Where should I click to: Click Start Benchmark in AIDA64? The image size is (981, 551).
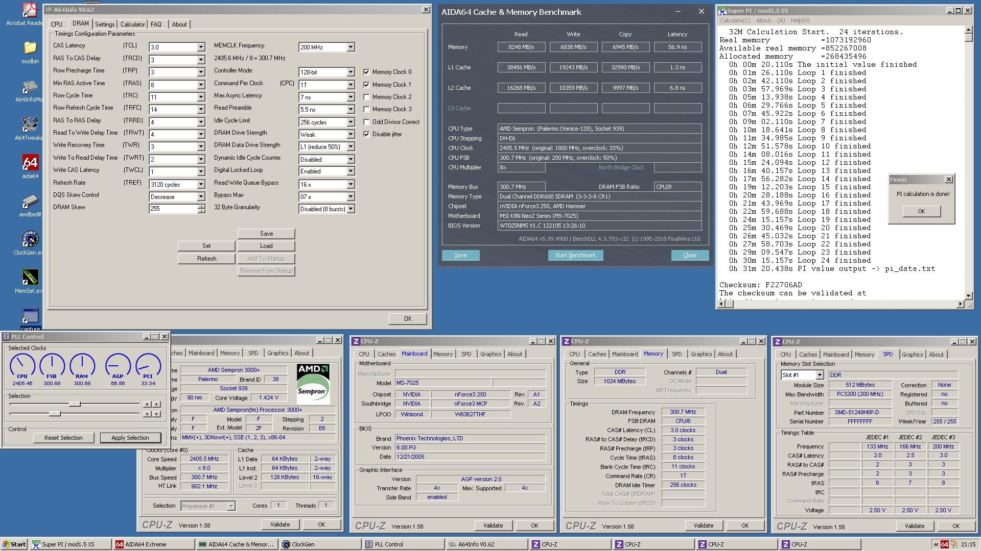point(575,255)
